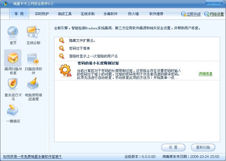Click the Rising application logo in title bar

[x=6, y=3]
